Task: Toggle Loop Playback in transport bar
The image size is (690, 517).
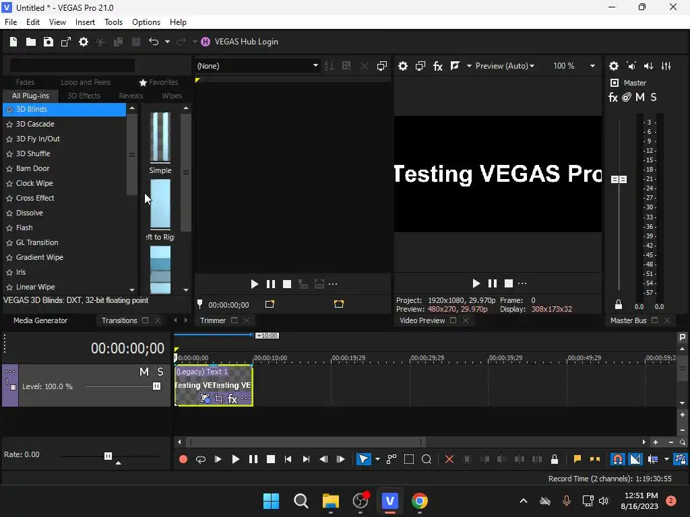Action: 201,459
